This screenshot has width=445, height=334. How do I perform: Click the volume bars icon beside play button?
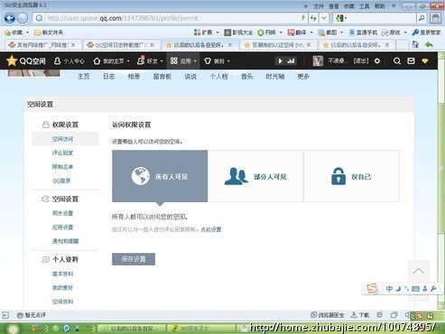pyautogui.click(x=291, y=61)
